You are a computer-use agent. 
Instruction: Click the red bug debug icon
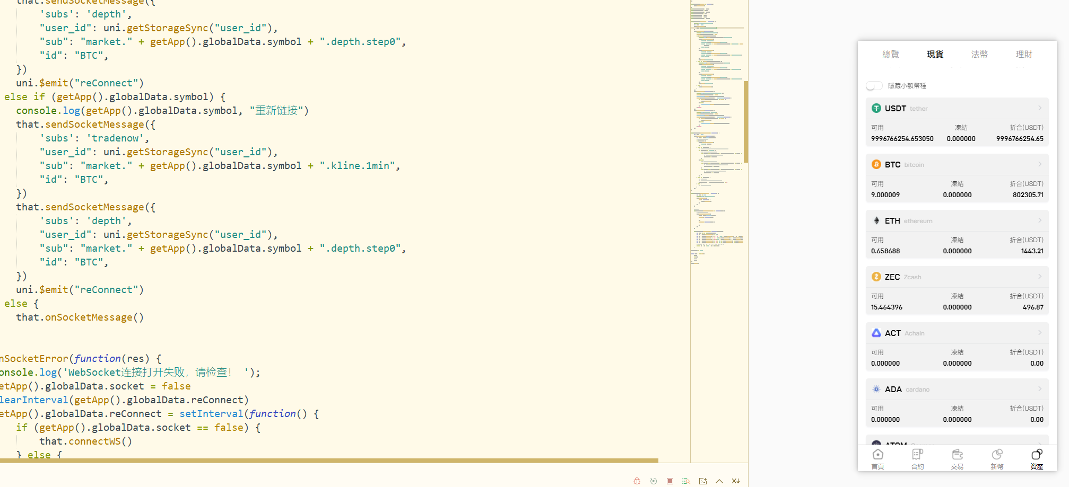click(x=637, y=481)
